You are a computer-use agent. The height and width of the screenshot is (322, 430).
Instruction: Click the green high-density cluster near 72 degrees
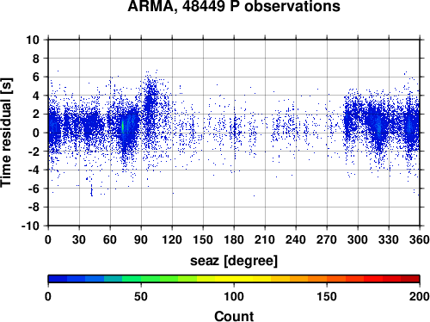click(x=123, y=127)
